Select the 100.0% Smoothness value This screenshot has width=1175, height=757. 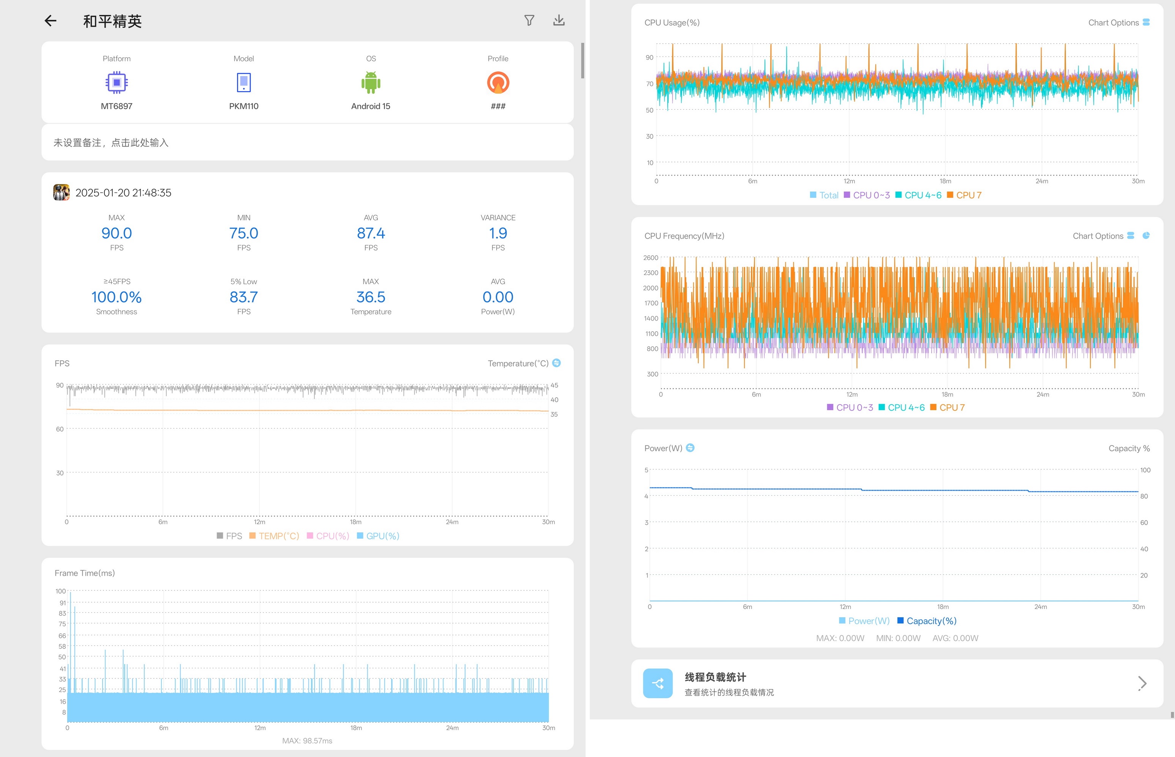(x=117, y=297)
